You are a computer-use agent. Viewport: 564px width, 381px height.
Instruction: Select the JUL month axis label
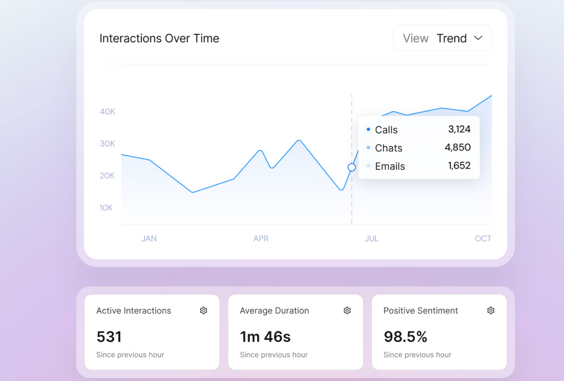coord(372,238)
